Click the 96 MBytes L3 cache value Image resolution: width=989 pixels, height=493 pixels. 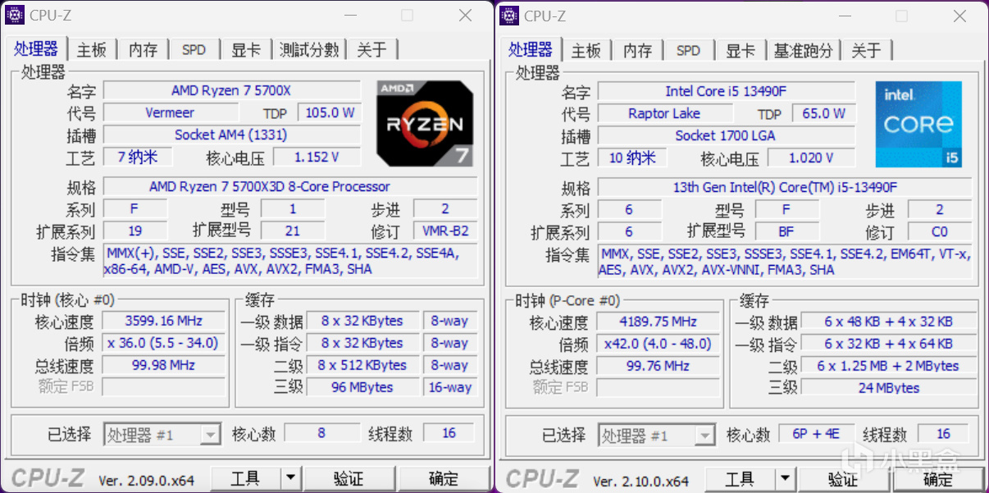362,387
